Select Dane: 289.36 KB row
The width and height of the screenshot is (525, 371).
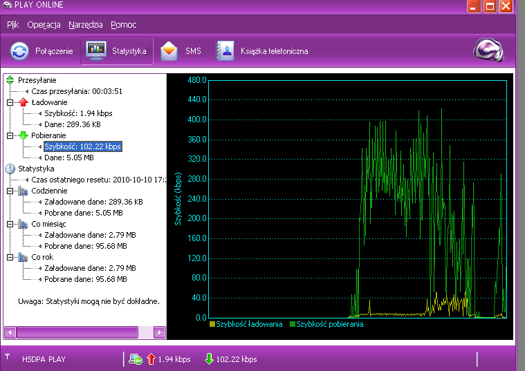pyautogui.click(x=73, y=124)
